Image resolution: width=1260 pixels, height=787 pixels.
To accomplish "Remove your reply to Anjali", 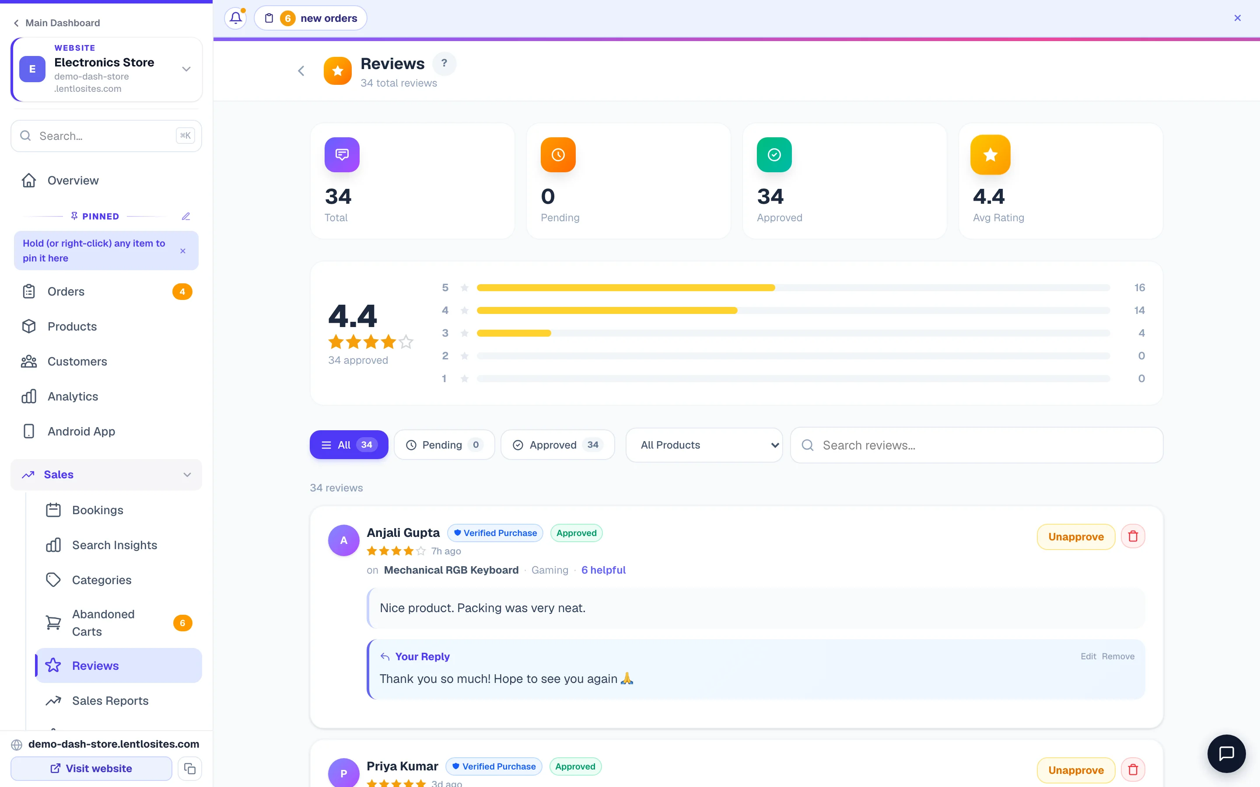I will click(x=1118, y=656).
